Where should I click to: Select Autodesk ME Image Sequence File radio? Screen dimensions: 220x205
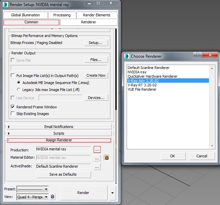click(x=19, y=82)
